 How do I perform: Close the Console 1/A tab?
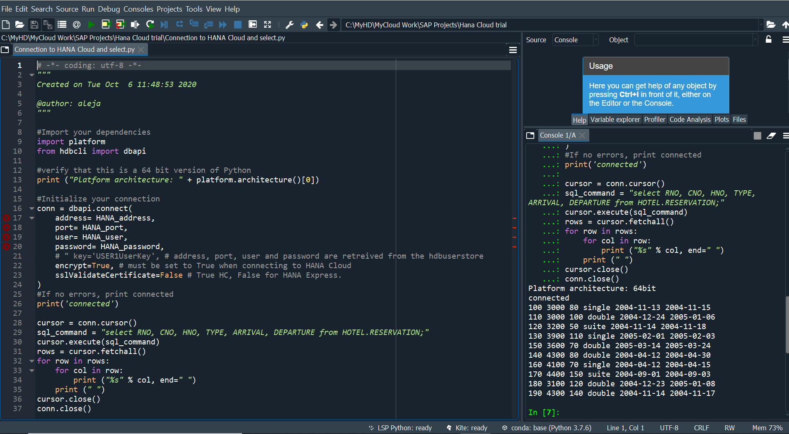click(x=582, y=136)
